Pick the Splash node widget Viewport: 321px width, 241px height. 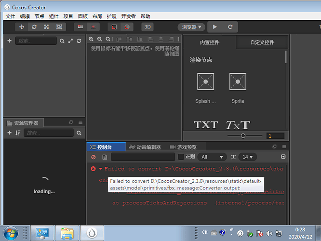205,88
